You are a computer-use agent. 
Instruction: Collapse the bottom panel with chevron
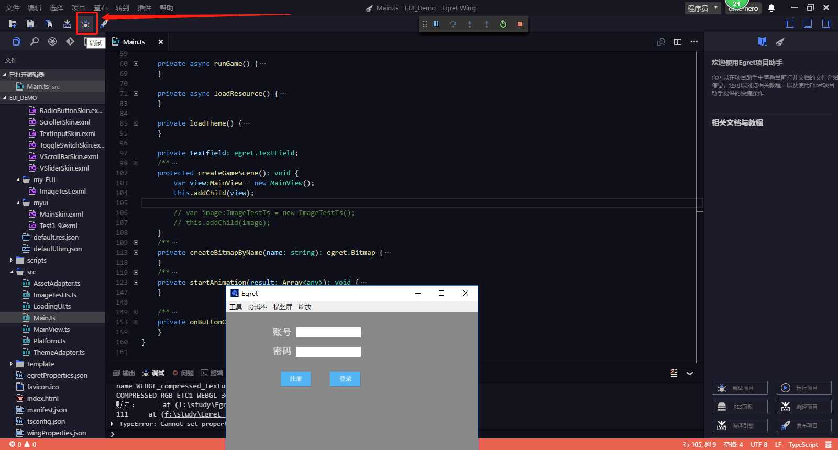[x=690, y=373]
